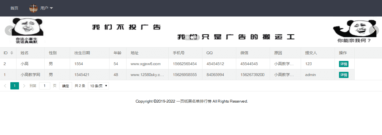Screen dimensions: 382x135
Task: Select the name cell 小高教学网
Action: click(30, 75)
